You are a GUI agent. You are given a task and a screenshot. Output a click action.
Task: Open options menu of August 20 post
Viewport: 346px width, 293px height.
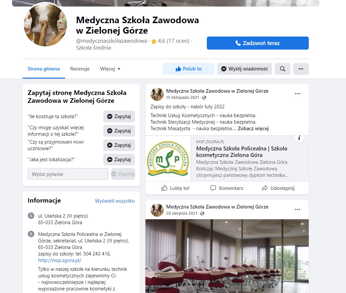pos(297,209)
